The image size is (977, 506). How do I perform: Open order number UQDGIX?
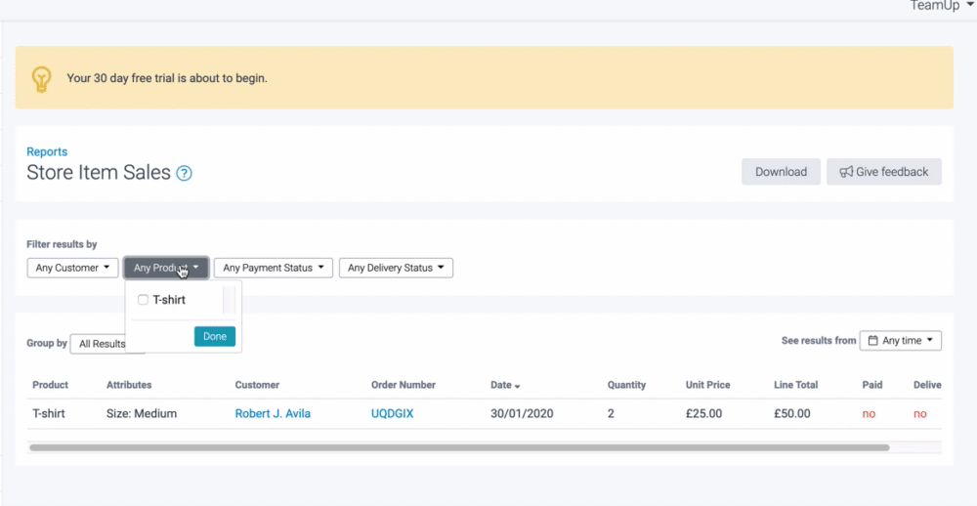[392, 414]
